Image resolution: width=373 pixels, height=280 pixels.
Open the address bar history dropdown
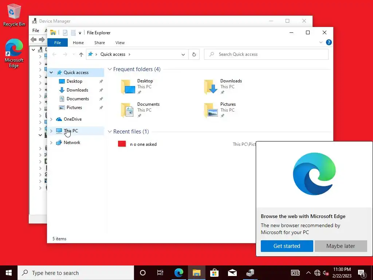(x=183, y=55)
